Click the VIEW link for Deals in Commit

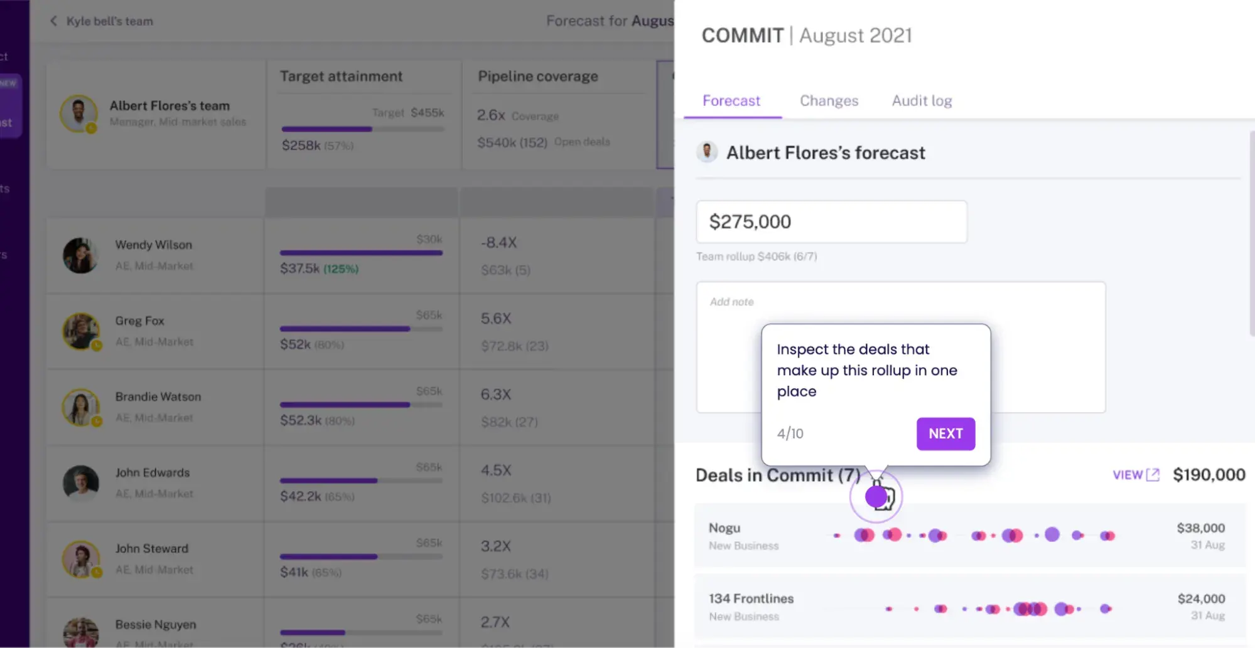1128,475
